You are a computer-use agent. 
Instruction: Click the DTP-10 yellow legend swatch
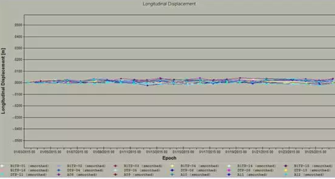(x=286, y=170)
